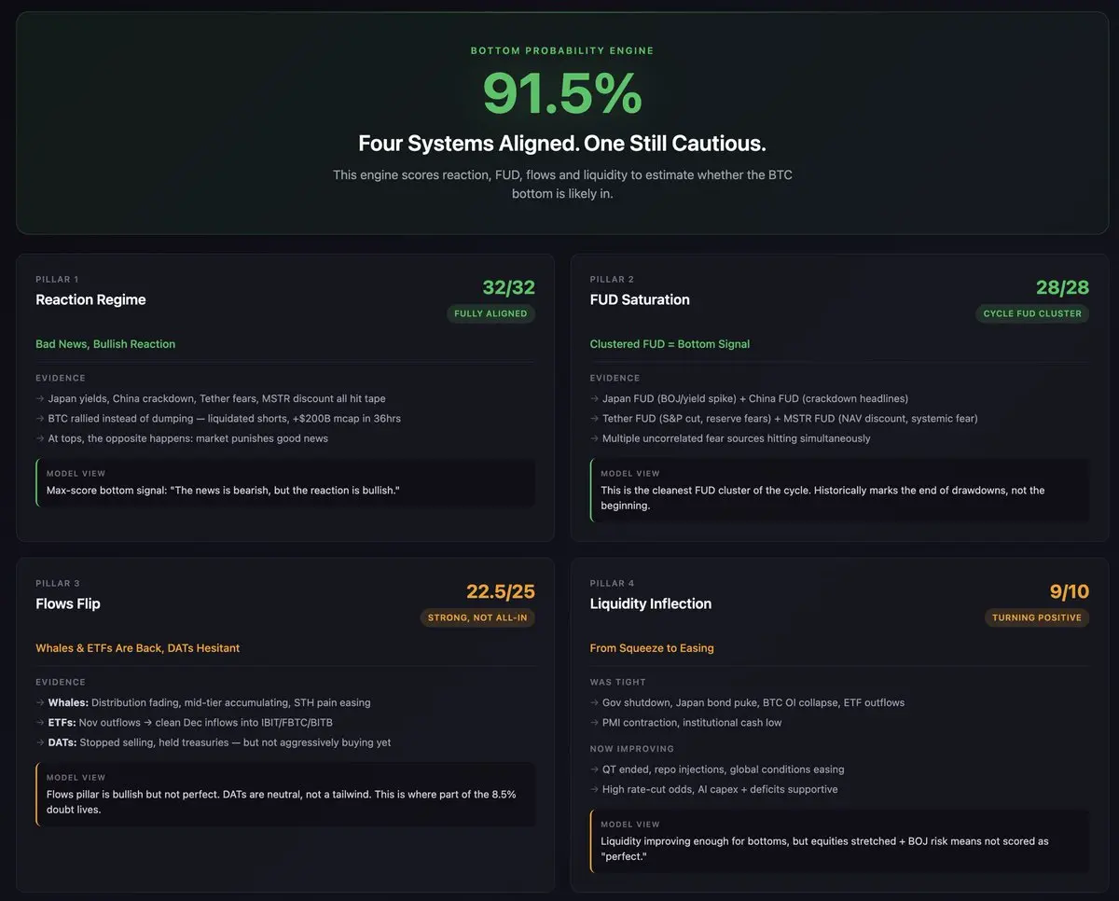The height and width of the screenshot is (901, 1119).
Task: Click the BOTTOM PROBABILITY ENGINE header label
Action: pos(562,50)
